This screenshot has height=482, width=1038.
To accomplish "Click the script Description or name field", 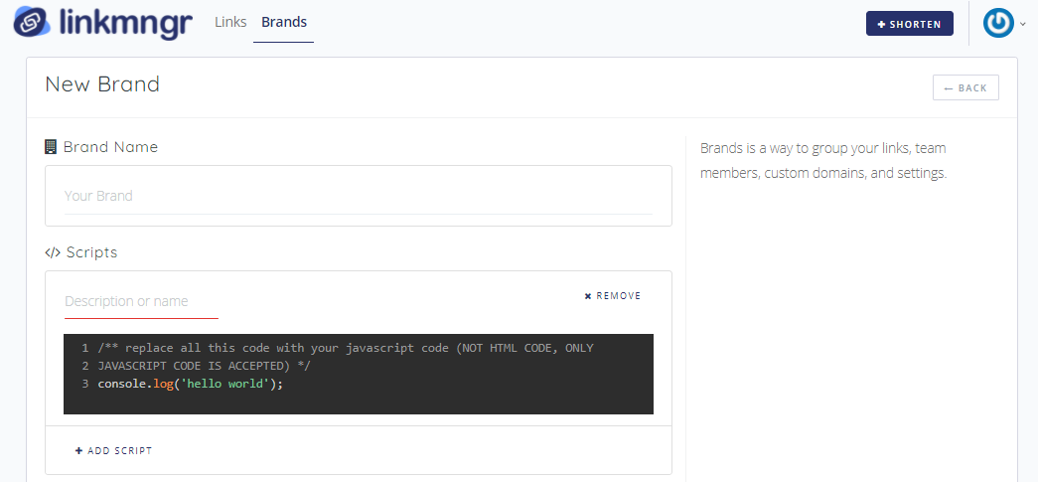I will [141, 301].
